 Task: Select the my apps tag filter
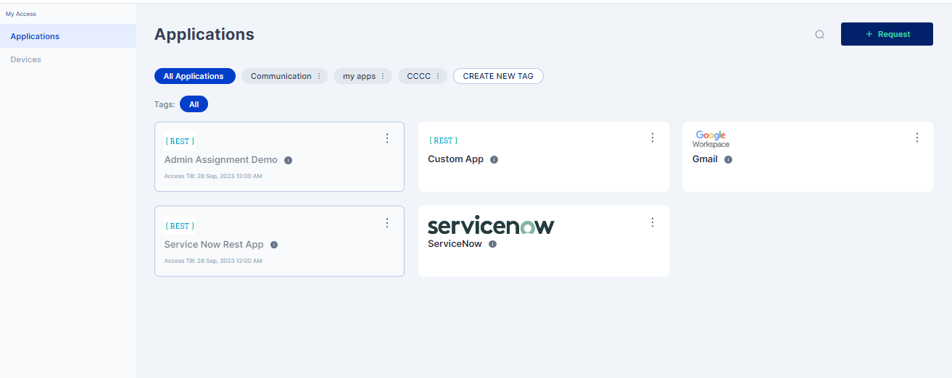(359, 76)
